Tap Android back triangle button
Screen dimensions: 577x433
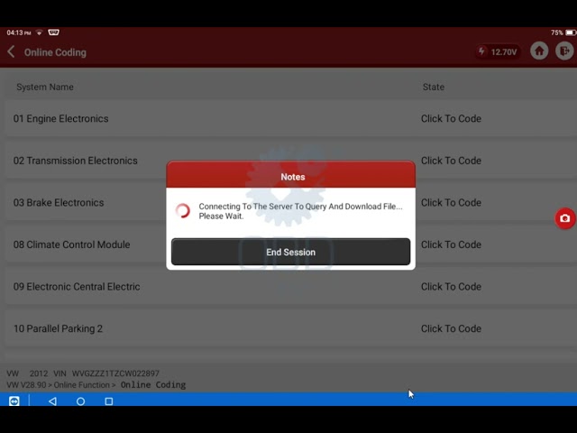click(x=52, y=401)
